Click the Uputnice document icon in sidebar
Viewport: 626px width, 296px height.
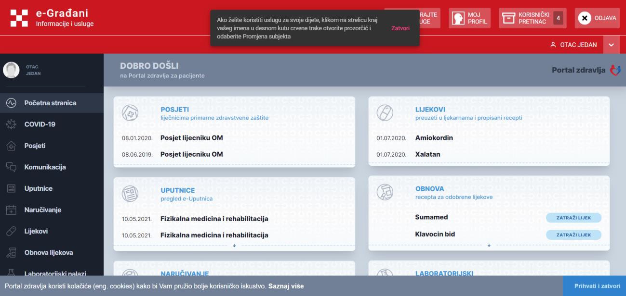11,189
